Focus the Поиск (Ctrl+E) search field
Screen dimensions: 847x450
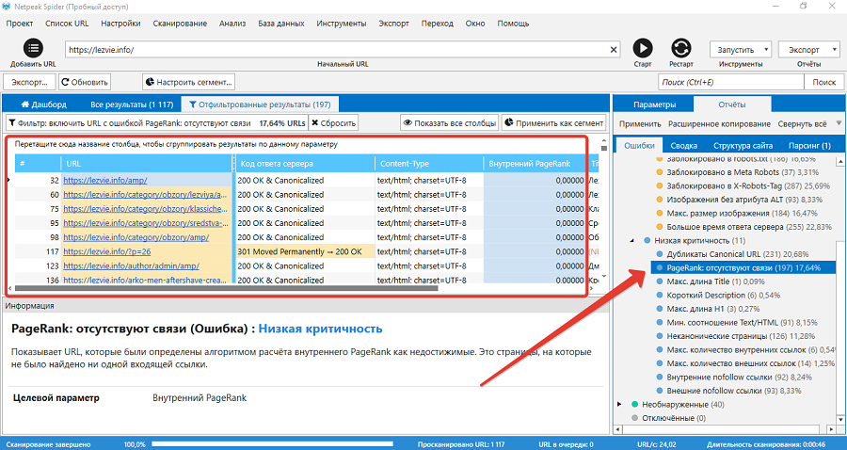click(x=731, y=82)
